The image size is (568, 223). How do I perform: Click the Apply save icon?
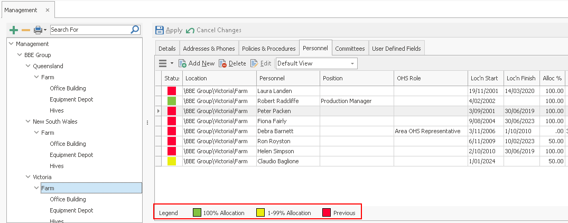[160, 30]
